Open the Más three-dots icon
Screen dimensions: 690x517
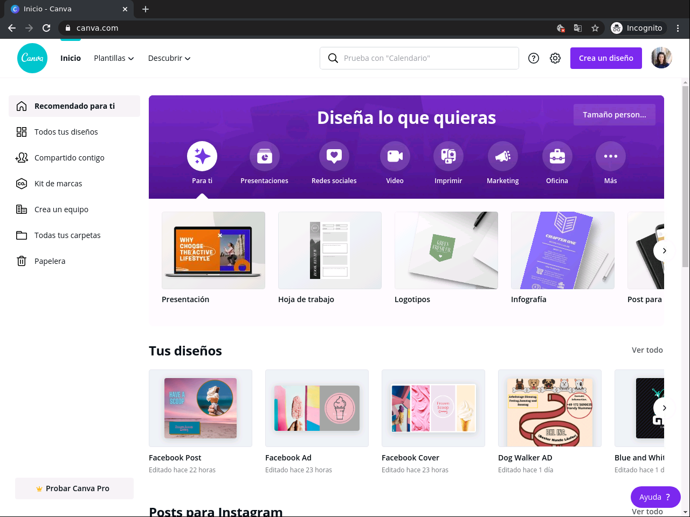tap(611, 156)
